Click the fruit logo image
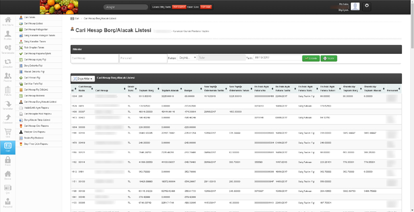The width and height of the screenshot is (414, 212). click(59, 7)
